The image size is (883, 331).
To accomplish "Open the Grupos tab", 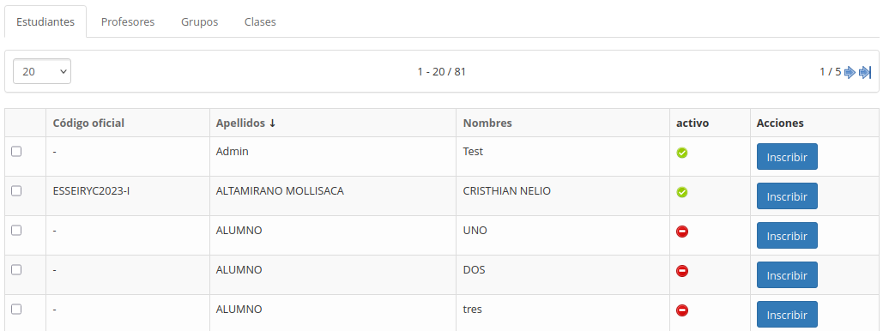I will pyautogui.click(x=199, y=22).
